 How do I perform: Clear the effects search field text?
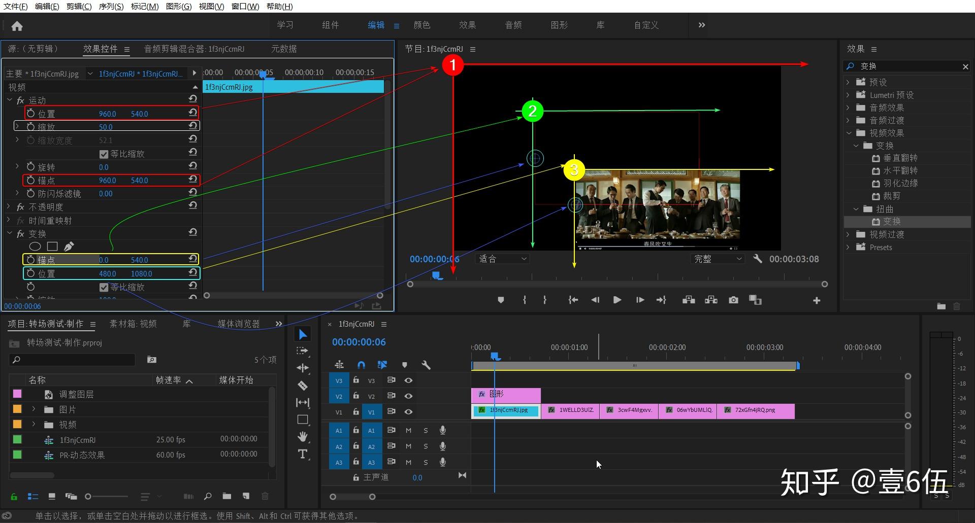[x=965, y=66]
